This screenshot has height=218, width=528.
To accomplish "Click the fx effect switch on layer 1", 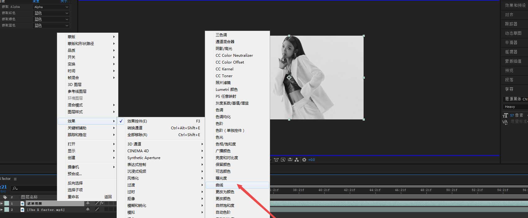I will [102, 203].
